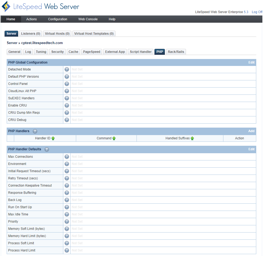Open help icon for Response Buffering
Image resolution: width=264 pixels, height=256 pixels.
coord(67,193)
